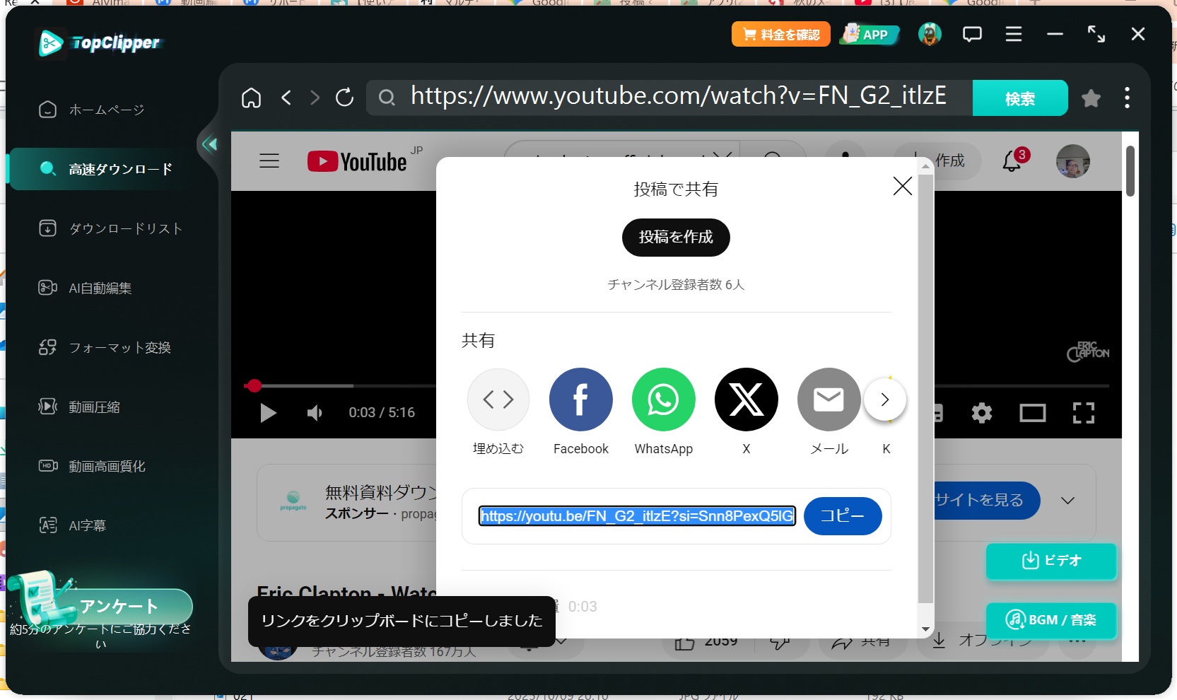Screen dimensions: 1177x700
Task: Share via the mail (メール) icon
Action: [828, 399]
